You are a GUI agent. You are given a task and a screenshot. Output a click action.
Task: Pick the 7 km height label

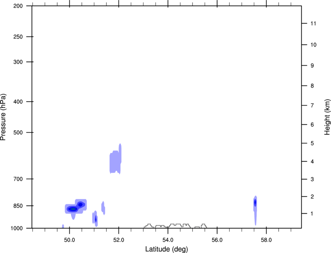pos(312,105)
